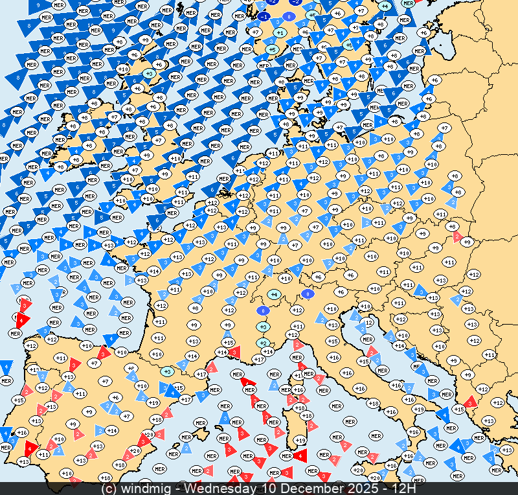Select the light blue +3 marker in Scotland

tap(149, 74)
